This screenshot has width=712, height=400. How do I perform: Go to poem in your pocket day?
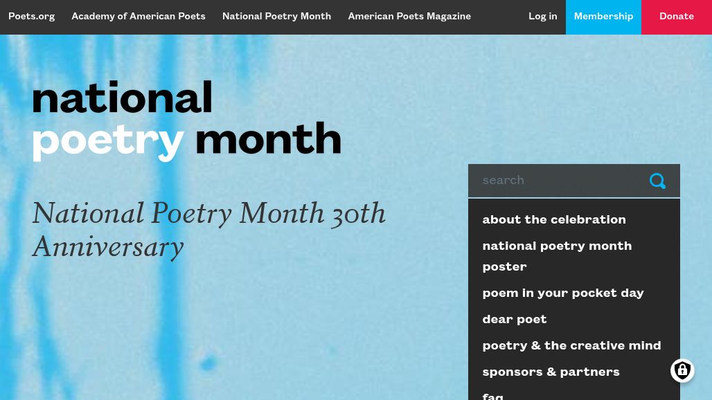coord(563,293)
